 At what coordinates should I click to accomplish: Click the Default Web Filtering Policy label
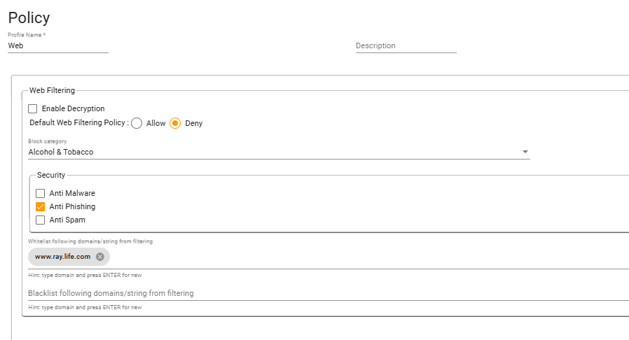click(79, 122)
